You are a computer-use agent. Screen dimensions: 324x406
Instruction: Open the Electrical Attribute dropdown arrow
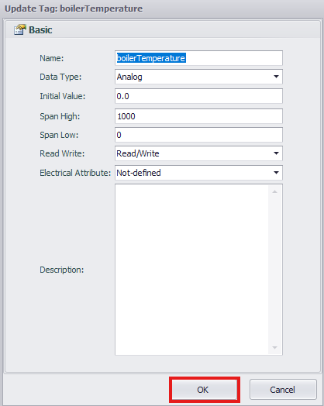(x=276, y=173)
